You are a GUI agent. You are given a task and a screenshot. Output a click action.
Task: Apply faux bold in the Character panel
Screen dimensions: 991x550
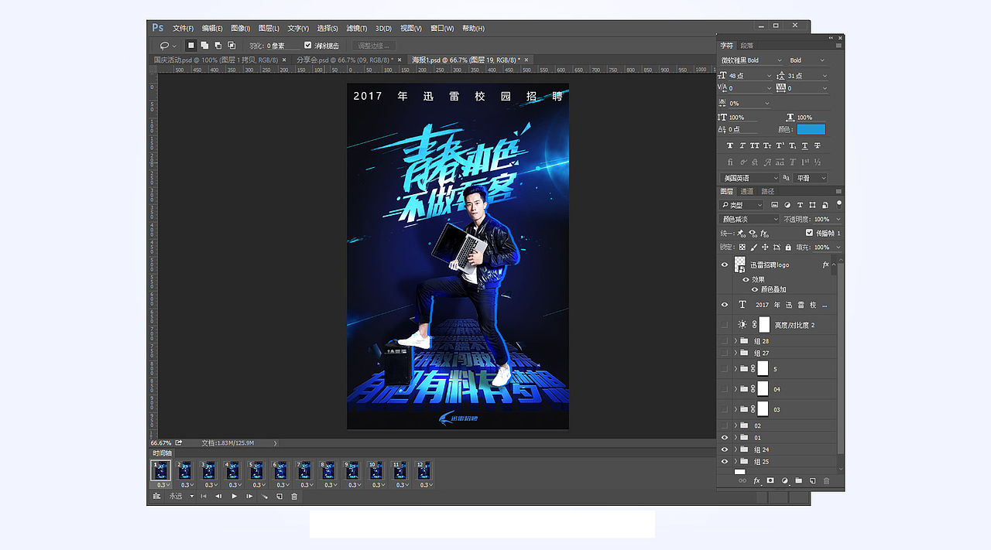tap(730, 145)
